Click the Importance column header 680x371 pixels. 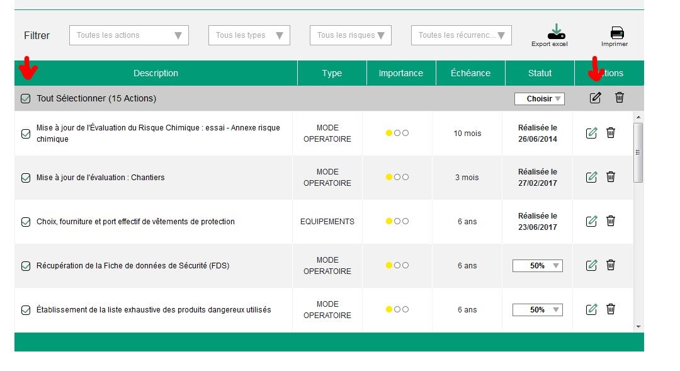(x=400, y=73)
